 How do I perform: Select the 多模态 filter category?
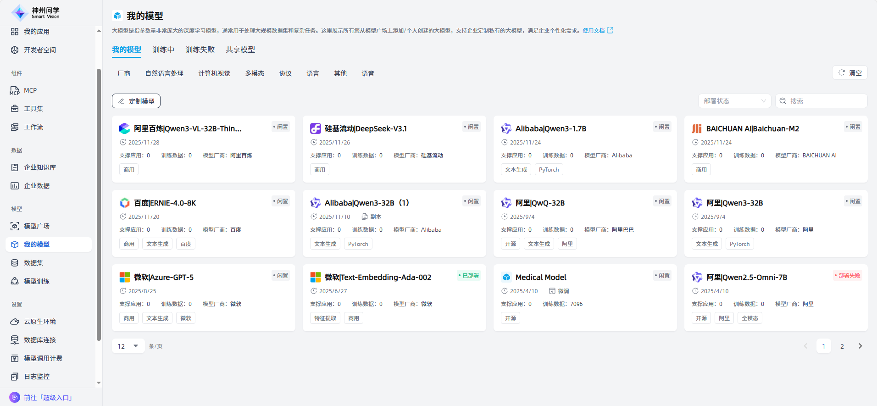tap(255, 73)
